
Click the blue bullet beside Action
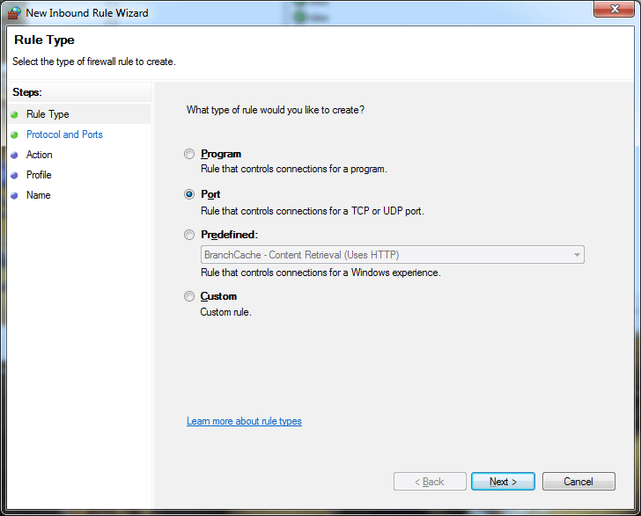pyautogui.click(x=14, y=155)
